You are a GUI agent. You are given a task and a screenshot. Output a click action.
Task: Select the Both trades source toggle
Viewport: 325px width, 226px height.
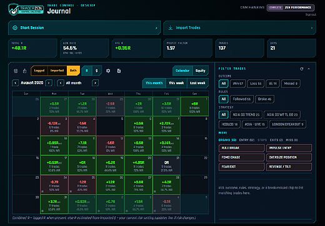tap(73, 71)
